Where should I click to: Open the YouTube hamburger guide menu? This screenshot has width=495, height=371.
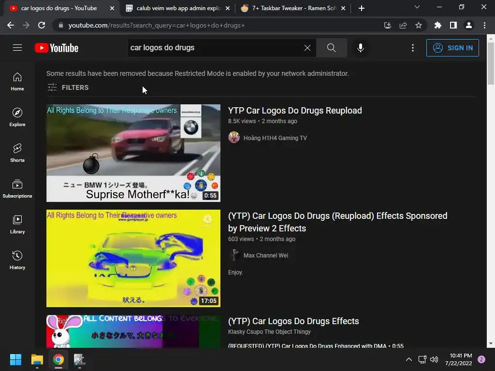(17, 48)
